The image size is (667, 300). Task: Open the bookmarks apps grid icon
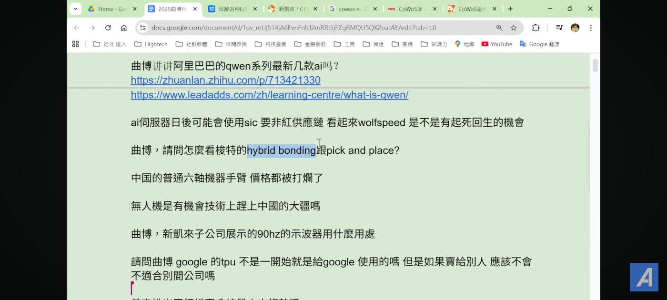click(x=75, y=44)
